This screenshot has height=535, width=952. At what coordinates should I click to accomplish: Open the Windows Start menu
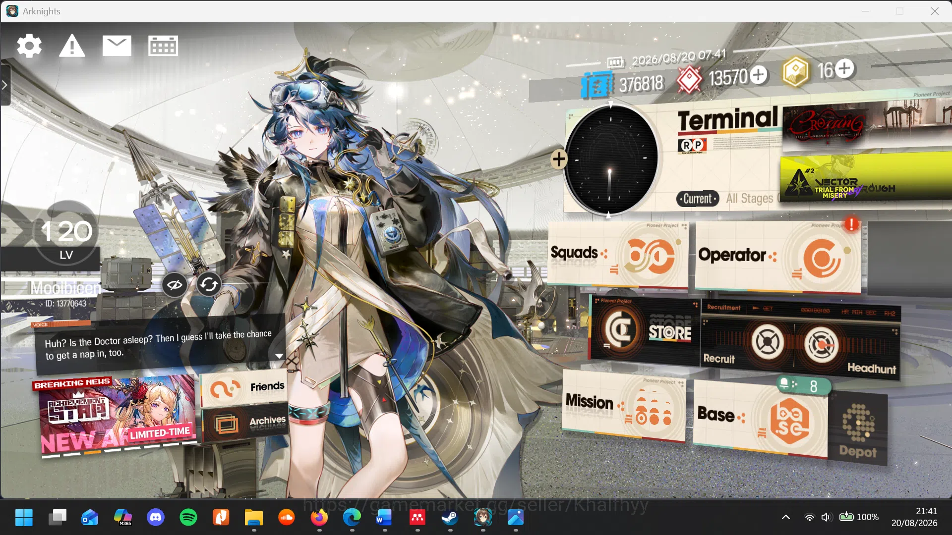coord(24,518)
